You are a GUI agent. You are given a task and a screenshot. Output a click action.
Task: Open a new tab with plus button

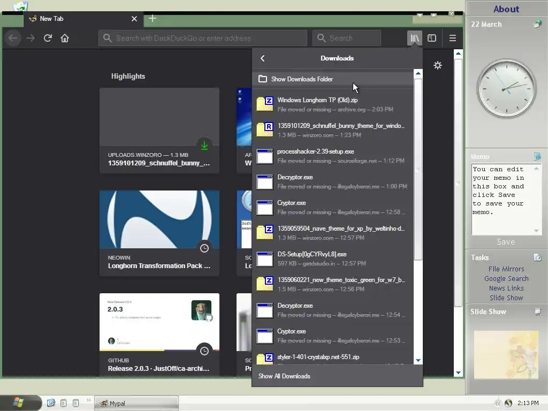point(153,19)
